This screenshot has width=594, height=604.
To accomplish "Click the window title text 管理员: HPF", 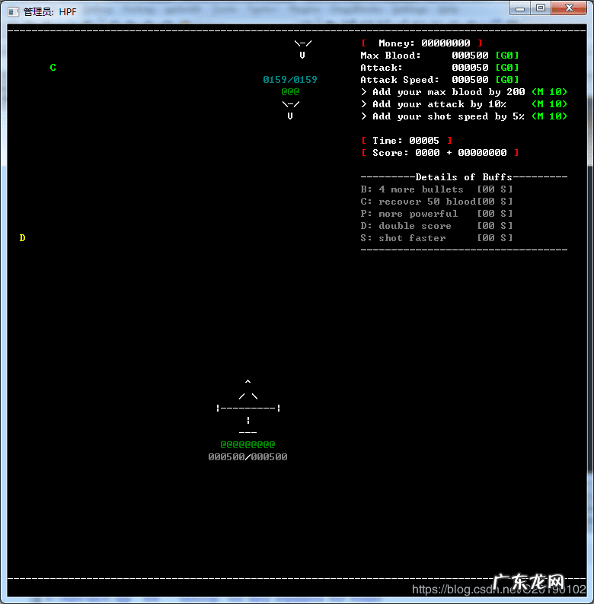I will pos(49,12).
